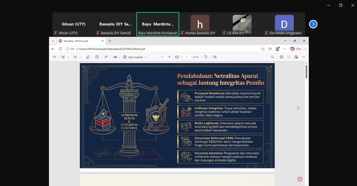Open the Copilot Chat button

(296, 49)
